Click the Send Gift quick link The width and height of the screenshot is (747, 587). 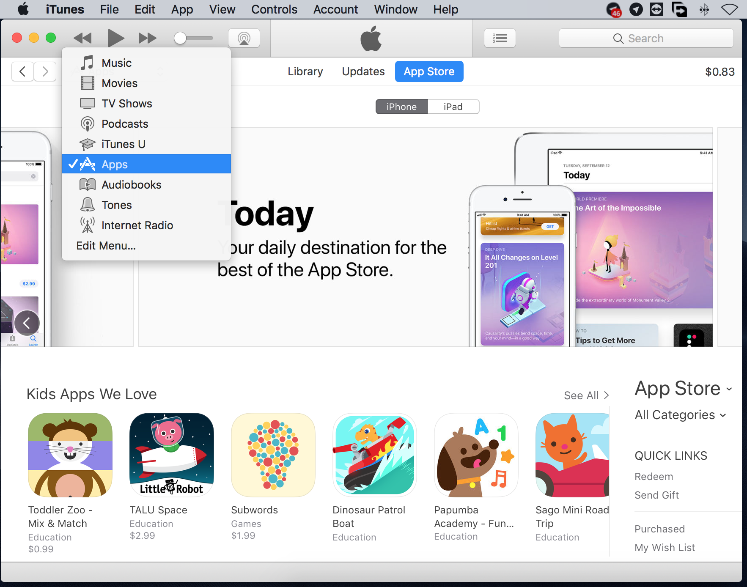click(656, 495)
